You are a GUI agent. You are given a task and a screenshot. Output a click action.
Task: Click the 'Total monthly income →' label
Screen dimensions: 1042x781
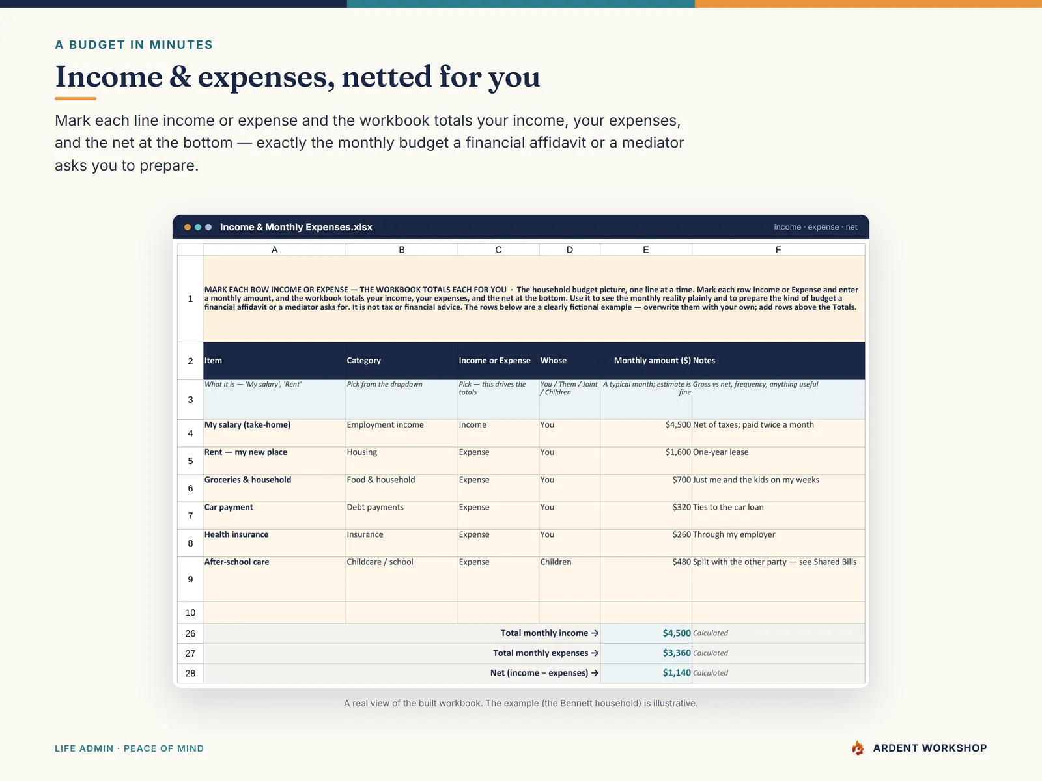coord(550,633)
